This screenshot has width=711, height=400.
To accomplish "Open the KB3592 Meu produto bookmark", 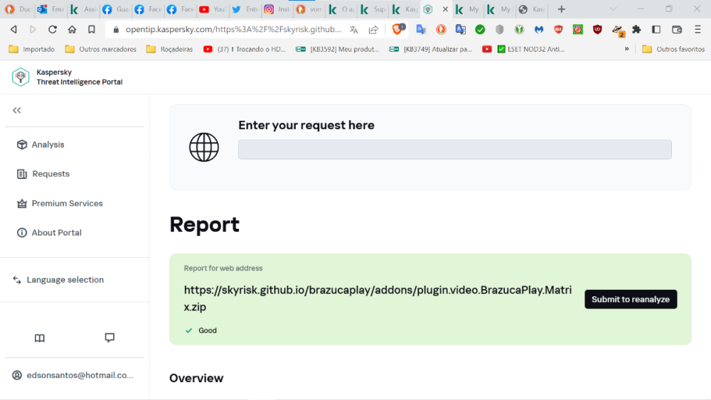I will [x=337, y=49].
